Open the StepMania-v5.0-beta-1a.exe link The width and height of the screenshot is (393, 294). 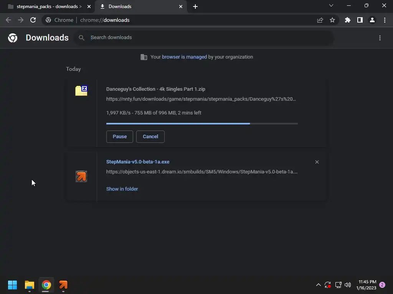tap(138, 162)
